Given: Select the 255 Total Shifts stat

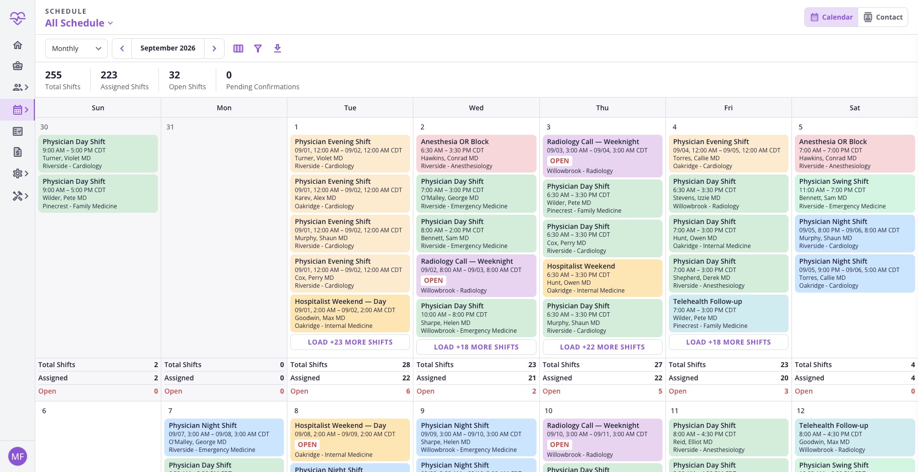Looking at the screenshot, I should click(63, 80).
